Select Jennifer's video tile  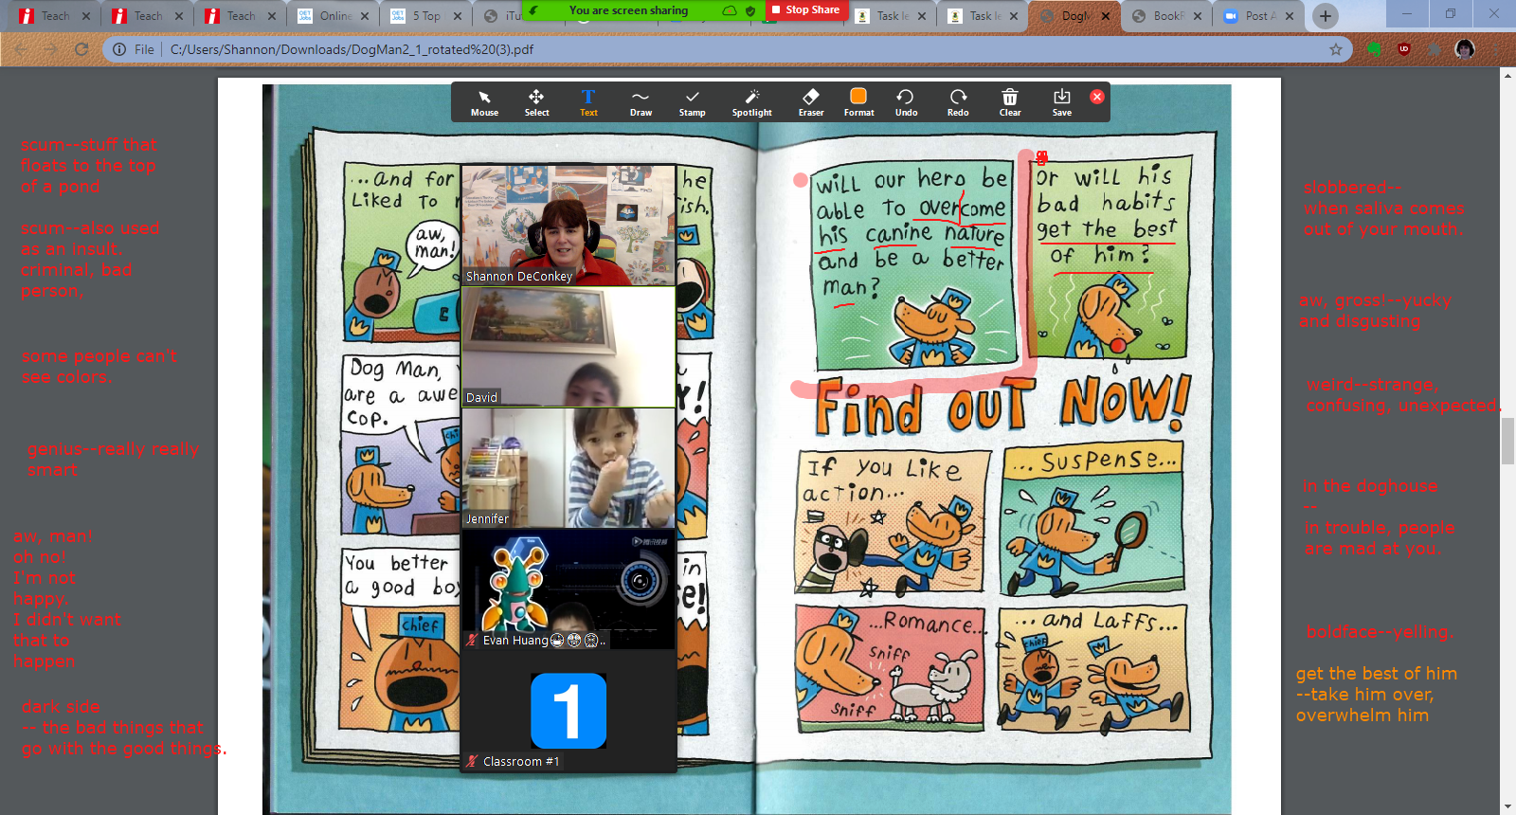pos(568,468)
